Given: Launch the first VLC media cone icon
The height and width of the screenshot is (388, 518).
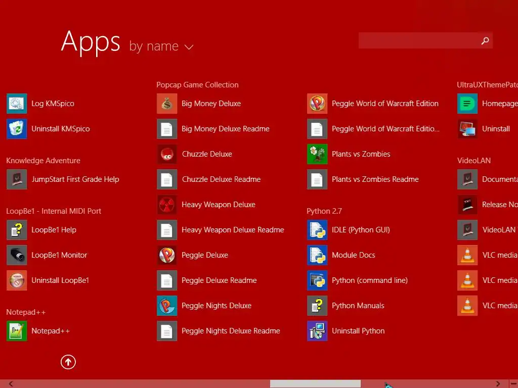Looking at the screenshot, I should pyautogui.click(x=467, y=255).
